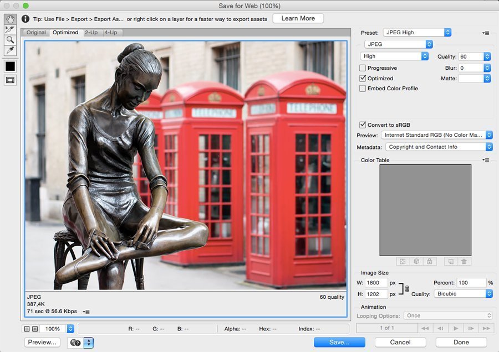The width and height of the screenshot is (499, 352).
Task: Toggle Slices Visibility in the toolbar
Action: pyautogui.click(x=9, y=80)
